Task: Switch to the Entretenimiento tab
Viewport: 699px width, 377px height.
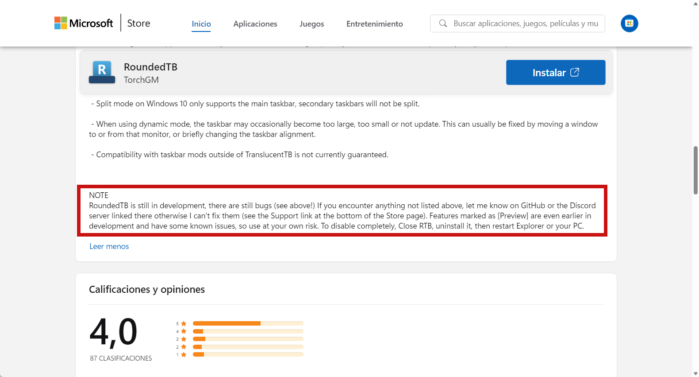Action: tap(375, 24)
